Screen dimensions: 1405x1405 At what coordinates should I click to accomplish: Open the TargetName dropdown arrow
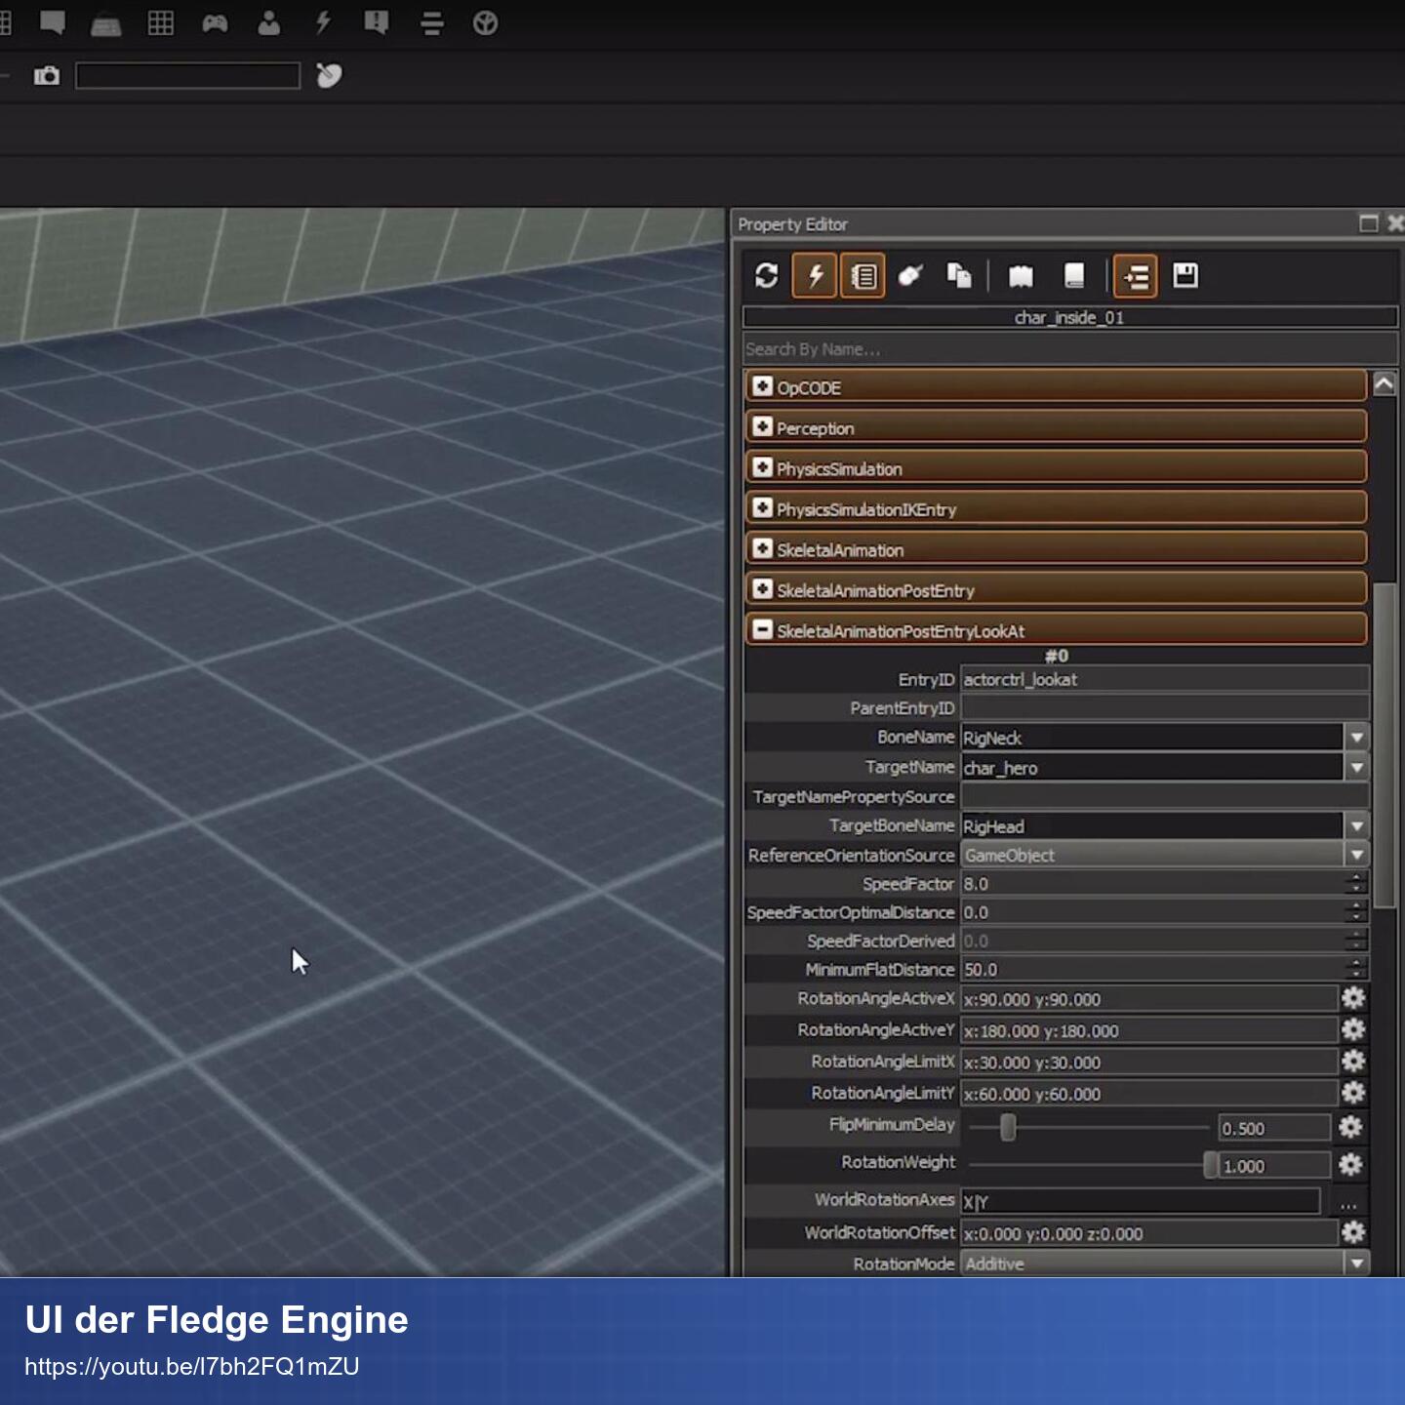1356,768
